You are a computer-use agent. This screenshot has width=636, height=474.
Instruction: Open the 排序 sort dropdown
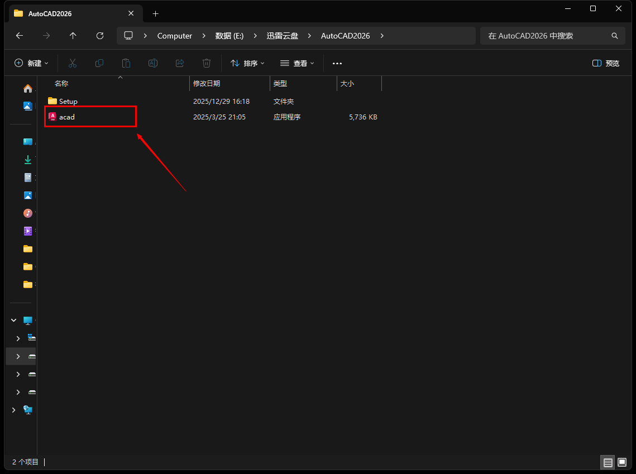(247, 64)
